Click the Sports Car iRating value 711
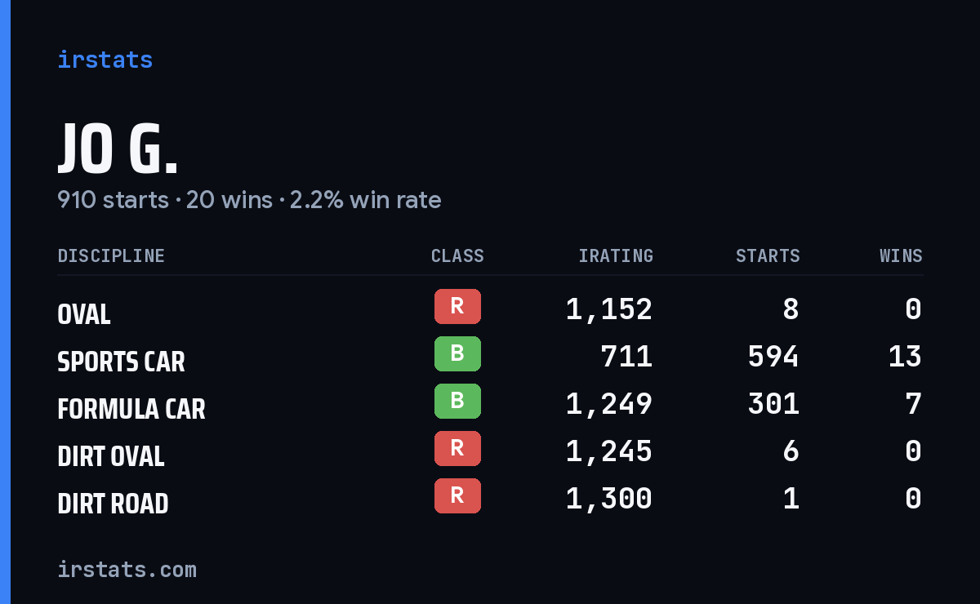 (x=626, y=357)
